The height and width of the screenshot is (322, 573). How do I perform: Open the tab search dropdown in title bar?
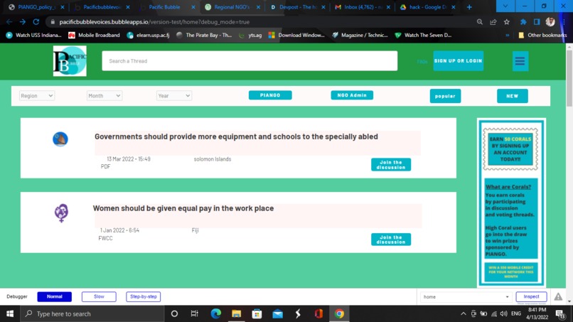point(505,6)
